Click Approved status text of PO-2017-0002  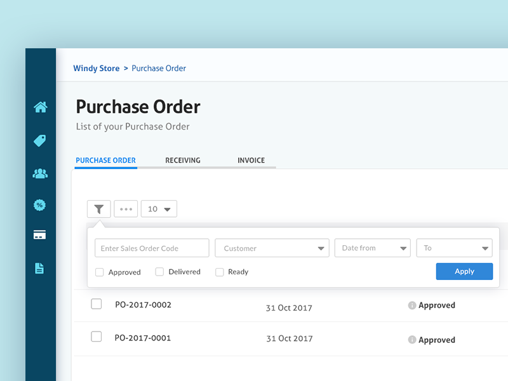pyautogui.click(x=437, y=305)
